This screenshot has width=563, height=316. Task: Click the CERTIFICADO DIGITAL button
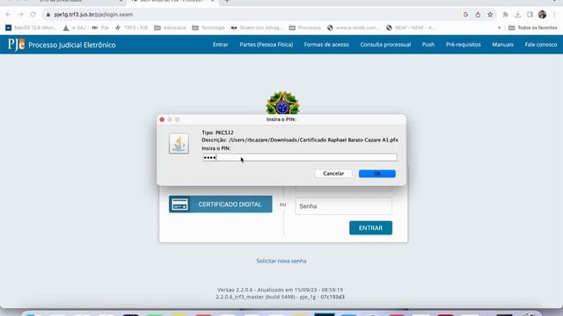(x=221, y=205)
